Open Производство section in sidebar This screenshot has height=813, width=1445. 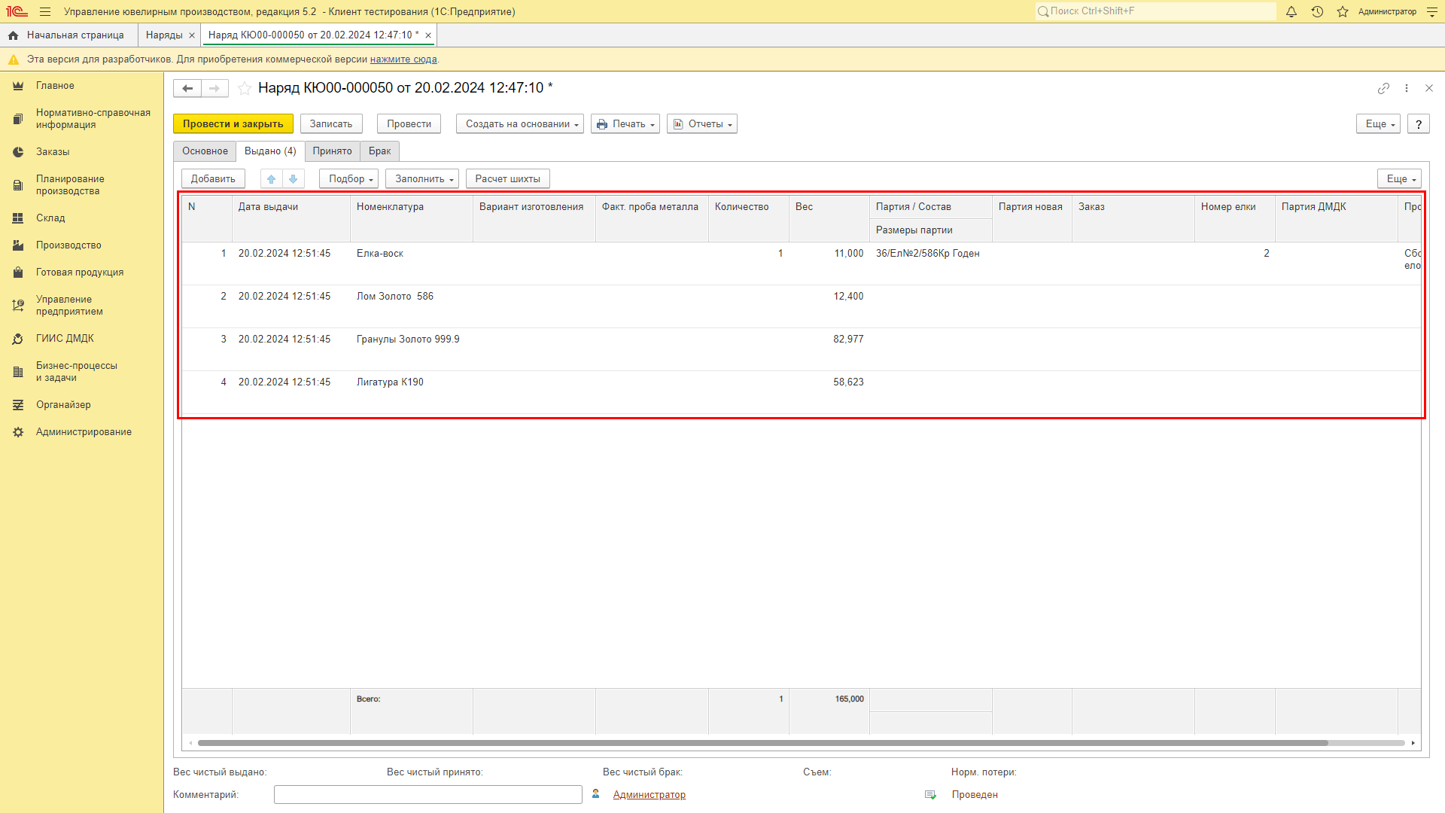(68, 245)
